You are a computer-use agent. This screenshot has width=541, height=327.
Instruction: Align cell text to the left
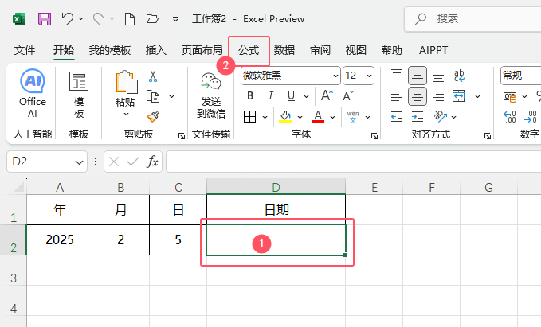coord(397,96)
